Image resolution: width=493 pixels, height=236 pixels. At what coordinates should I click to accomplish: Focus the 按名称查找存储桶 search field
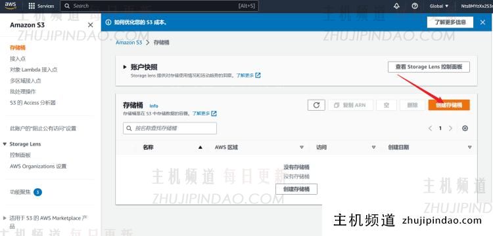[170, 128]
